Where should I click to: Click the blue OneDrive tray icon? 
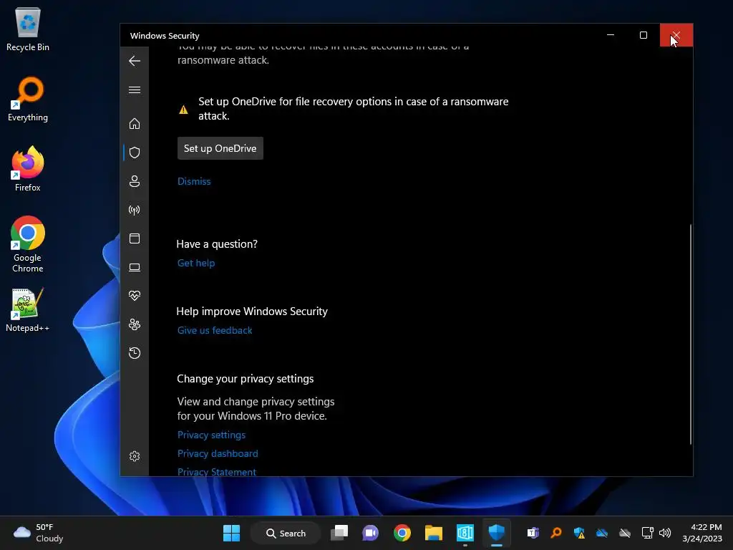tap(602, 533)
